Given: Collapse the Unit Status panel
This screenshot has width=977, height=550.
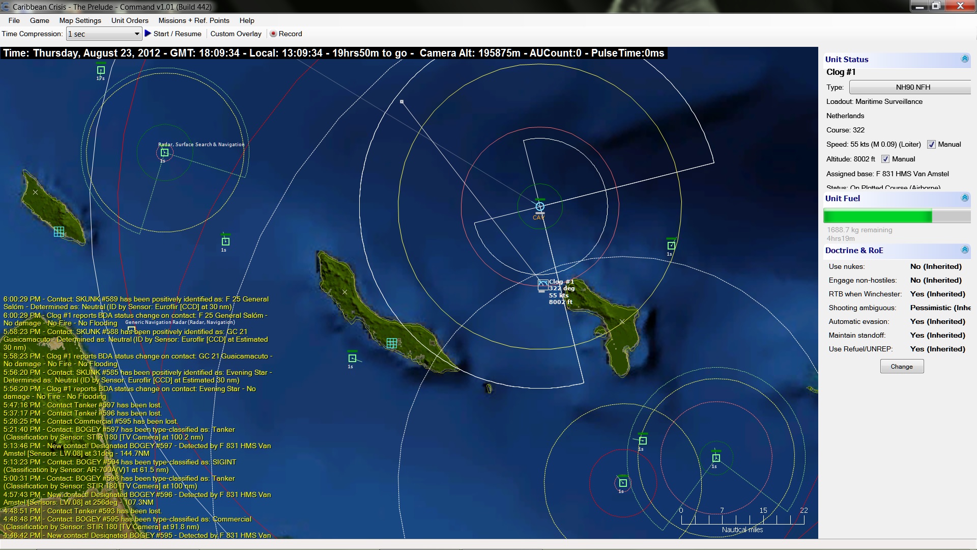Looking at the screenshot, I should [964, 59].
